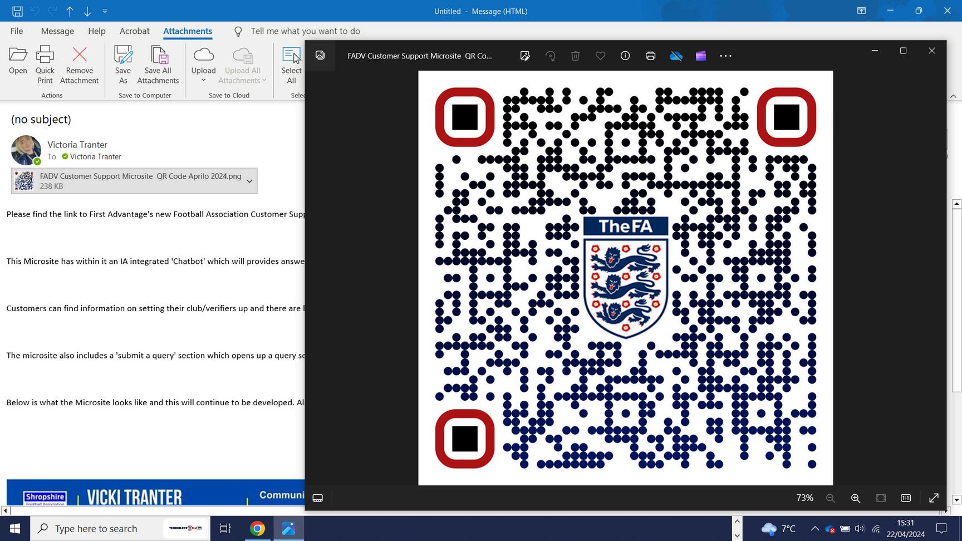This screenshot has height=541, width=962.
Task: Minimize the Photos viewer window
Action: [875, 51]
